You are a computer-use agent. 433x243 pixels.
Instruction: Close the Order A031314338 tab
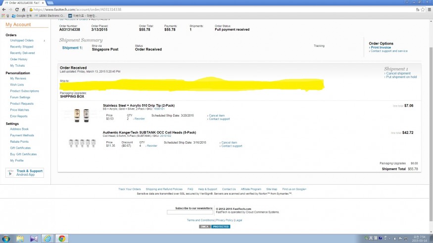click(x=43, y=3)
